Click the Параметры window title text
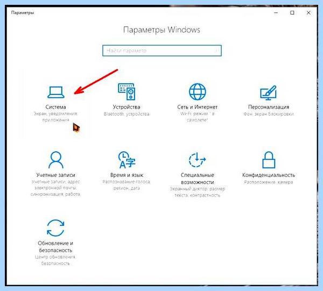Image resolution: width=323 pixels, height=291 pixels. tap(23, 13)
